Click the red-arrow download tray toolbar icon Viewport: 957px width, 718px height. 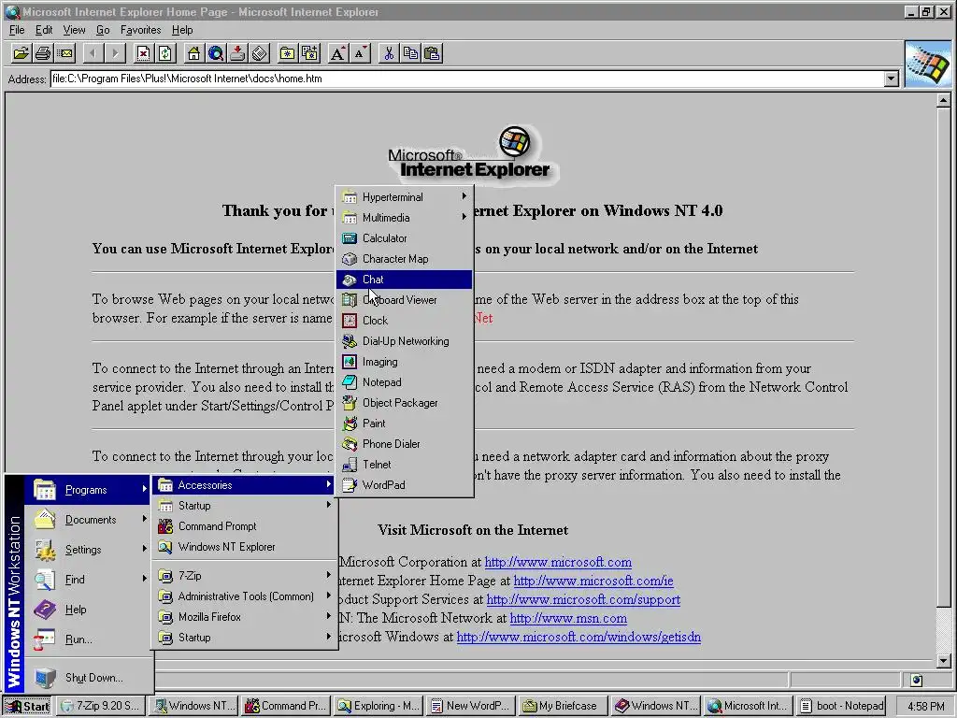[237, 53]
